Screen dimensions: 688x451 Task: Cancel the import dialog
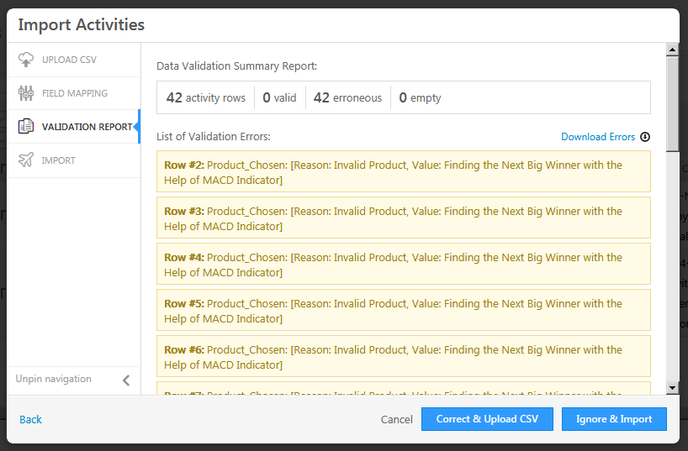[x=396, y=419]
